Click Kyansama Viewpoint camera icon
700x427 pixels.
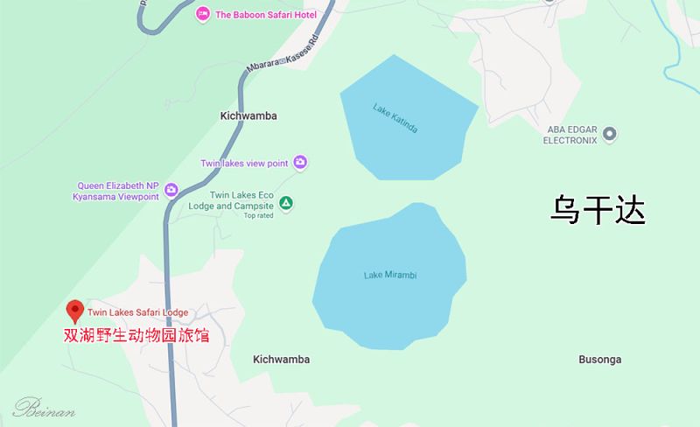pyautogui.click(x=171, y=190)
